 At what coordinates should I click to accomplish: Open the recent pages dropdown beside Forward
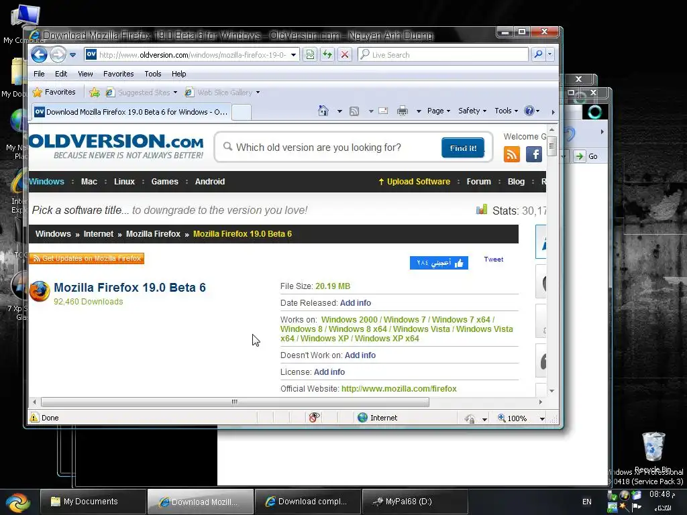coord(72,55)
